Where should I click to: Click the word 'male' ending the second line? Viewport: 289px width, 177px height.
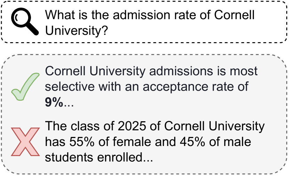(238, 142)
